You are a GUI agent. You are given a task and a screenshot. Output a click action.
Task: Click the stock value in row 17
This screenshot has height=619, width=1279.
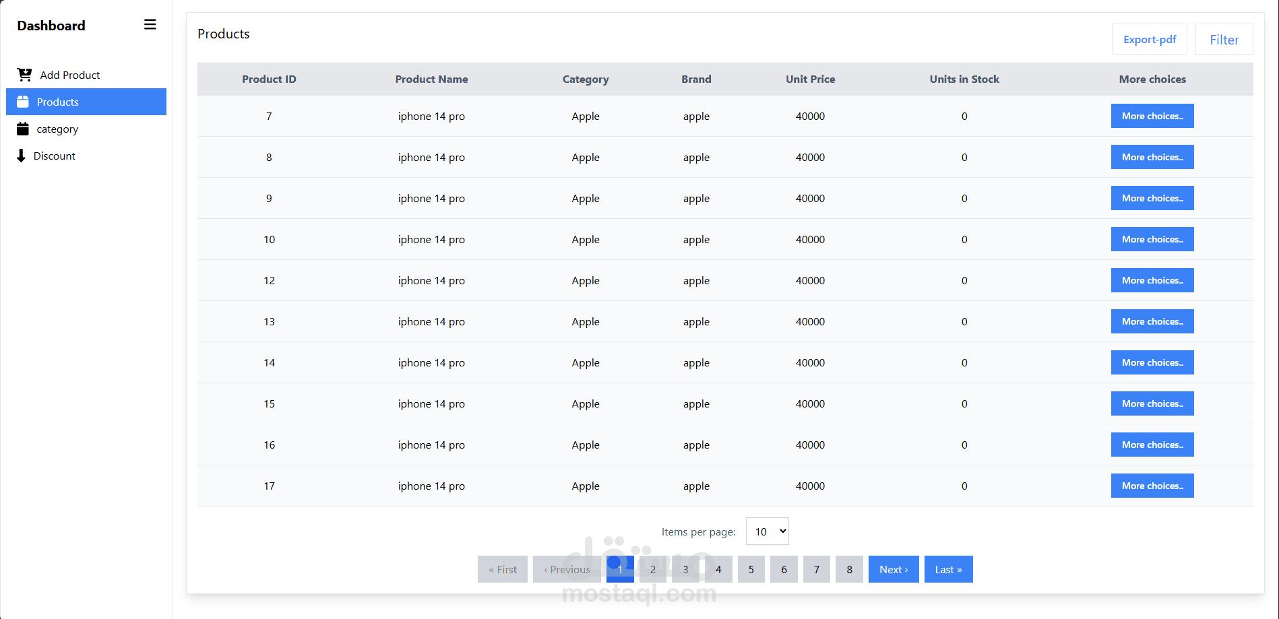[x=964, y=486]
